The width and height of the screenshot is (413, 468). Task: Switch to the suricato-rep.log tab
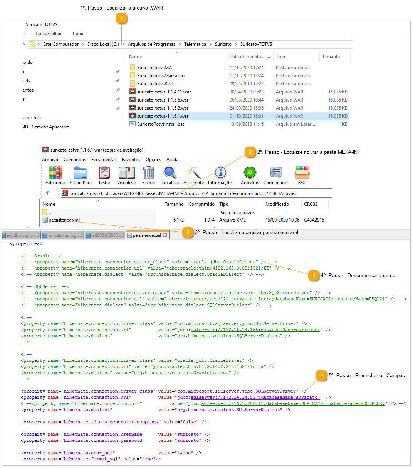(x=62, y=235)
